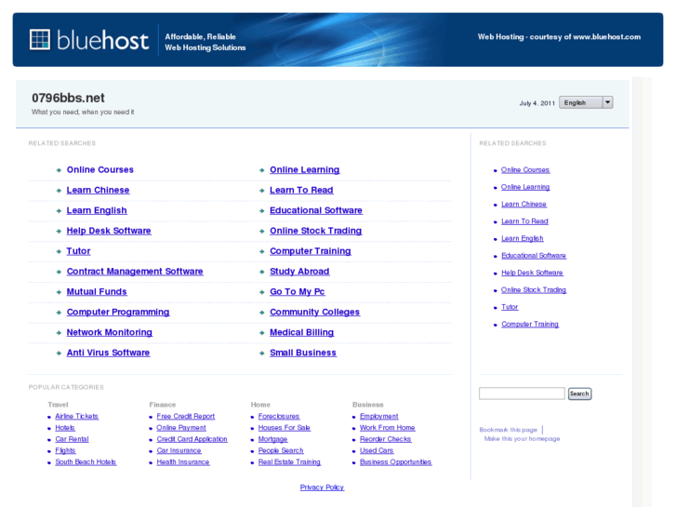
Task: Open the sidebar Educational Software link
Action: pos(534,256)
